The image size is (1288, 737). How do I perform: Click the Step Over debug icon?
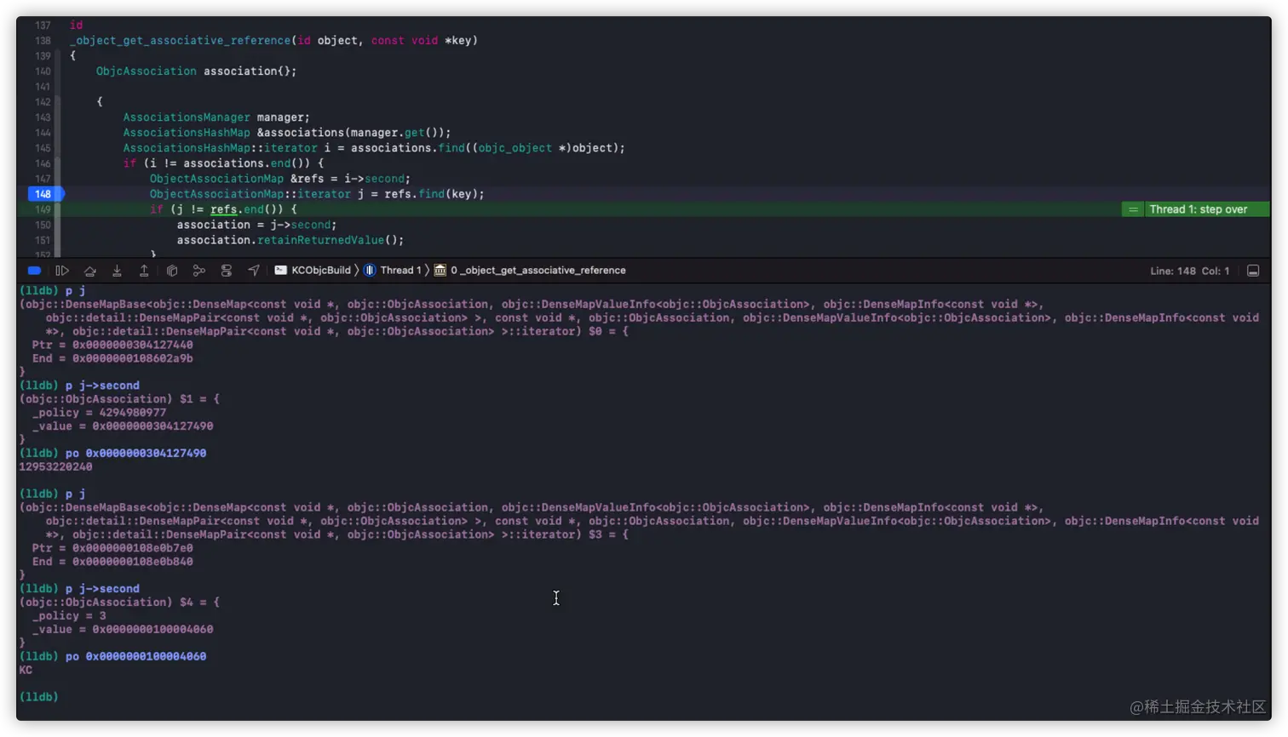coord(89,271)
